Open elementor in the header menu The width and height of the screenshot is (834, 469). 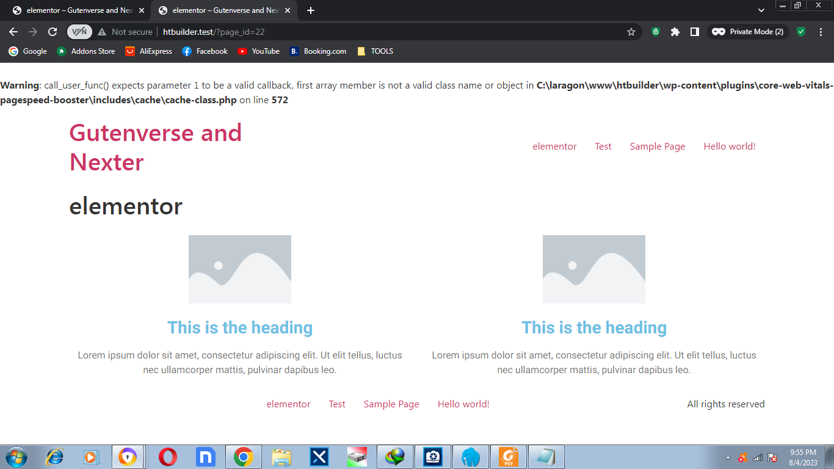point(554,147)
